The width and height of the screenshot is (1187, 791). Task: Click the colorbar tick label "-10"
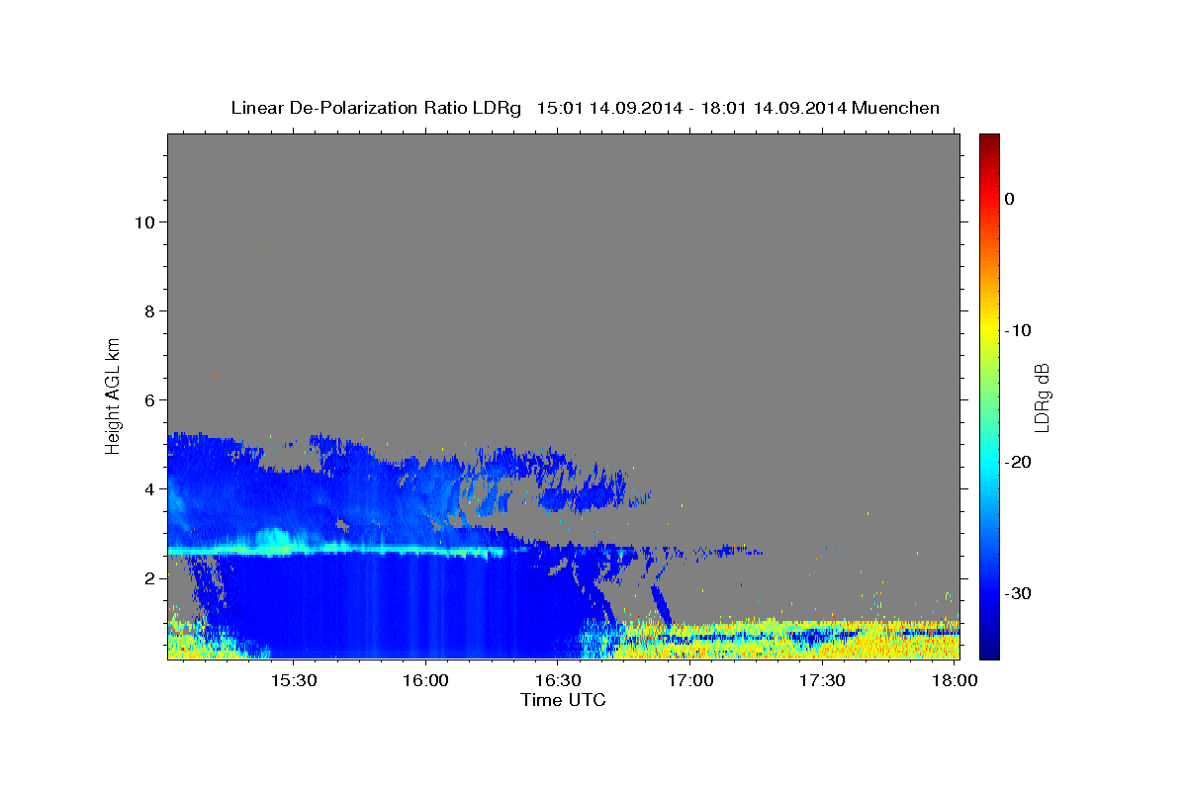click(x=1018, y=330)
